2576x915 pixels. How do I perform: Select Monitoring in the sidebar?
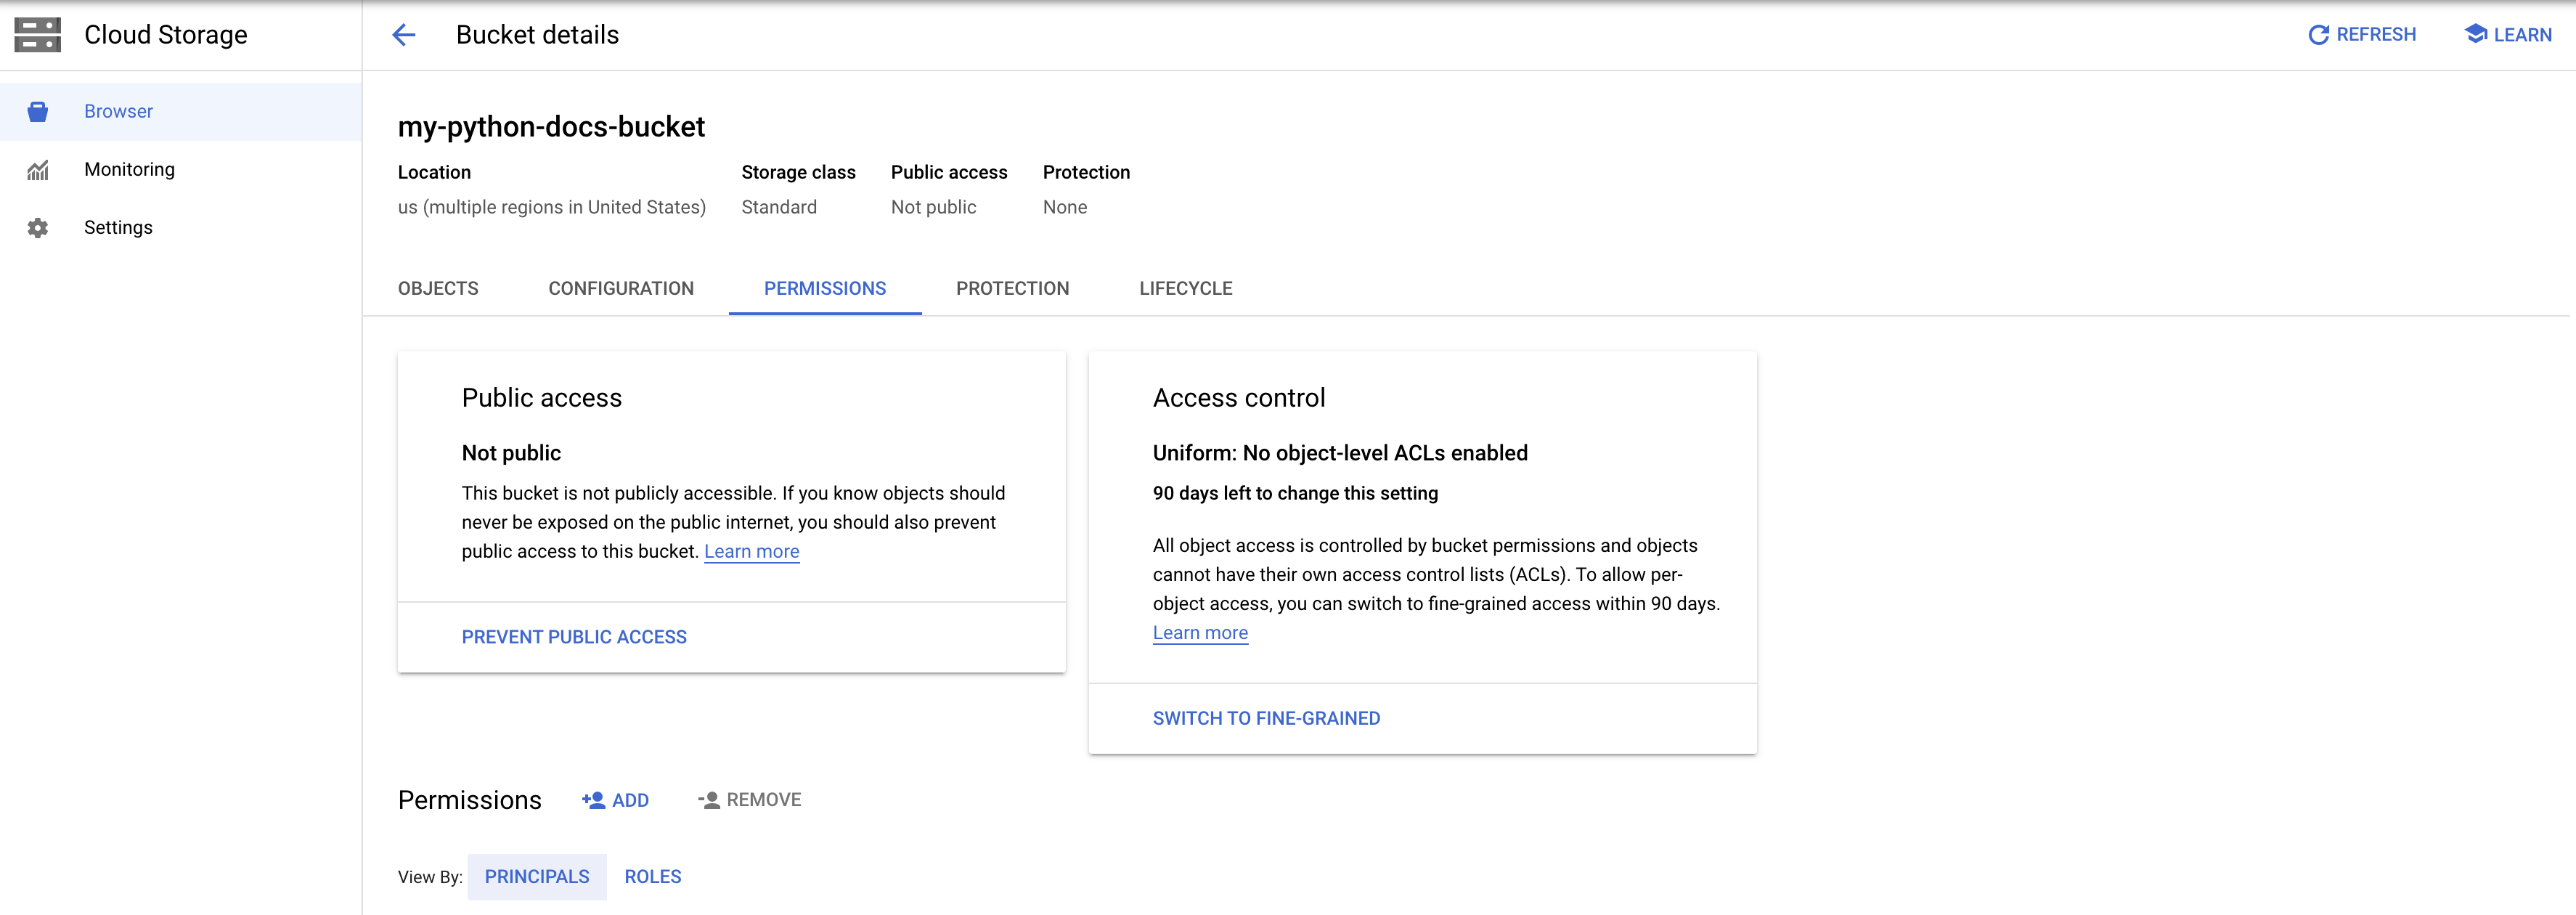(129, 170)
